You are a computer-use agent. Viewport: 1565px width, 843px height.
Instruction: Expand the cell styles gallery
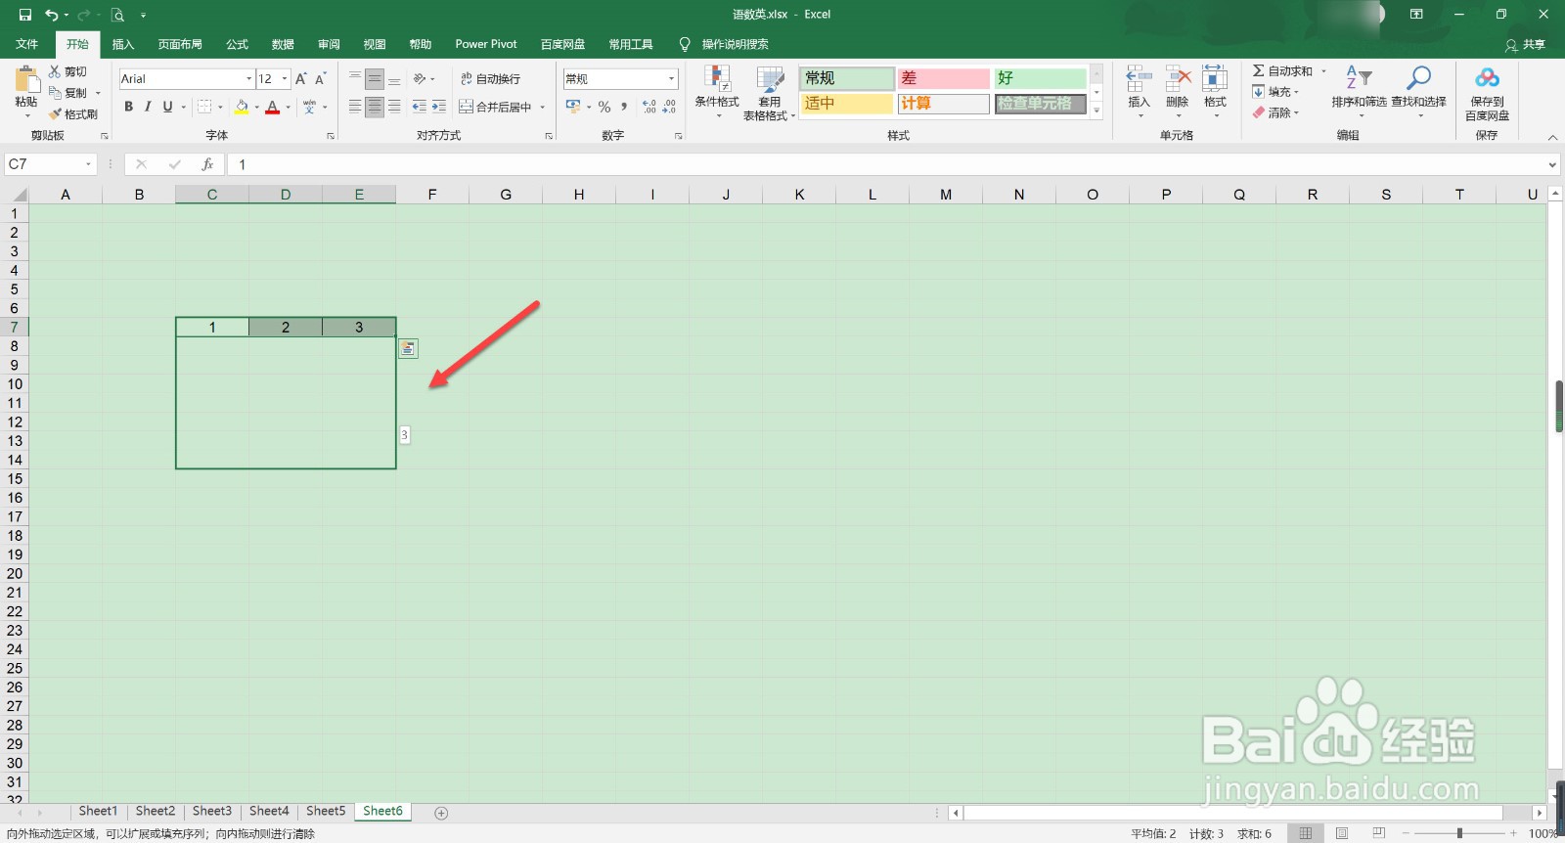[x=1096, y=111]
